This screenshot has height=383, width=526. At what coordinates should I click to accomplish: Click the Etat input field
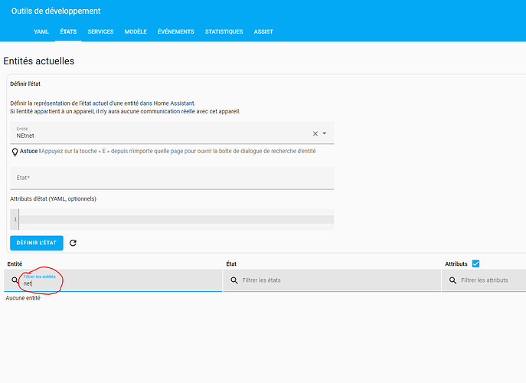coord(172,178)
